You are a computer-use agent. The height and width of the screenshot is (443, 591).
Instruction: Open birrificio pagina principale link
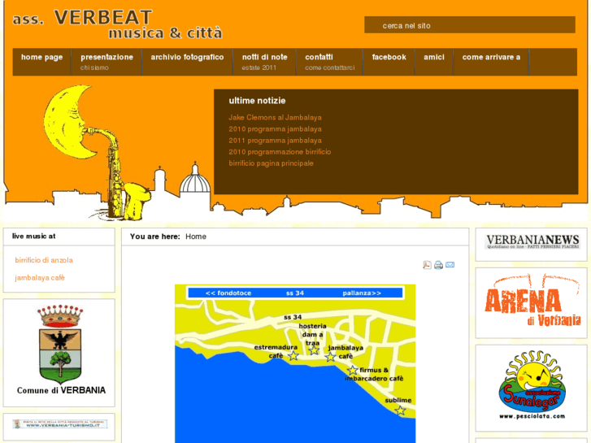271,163
